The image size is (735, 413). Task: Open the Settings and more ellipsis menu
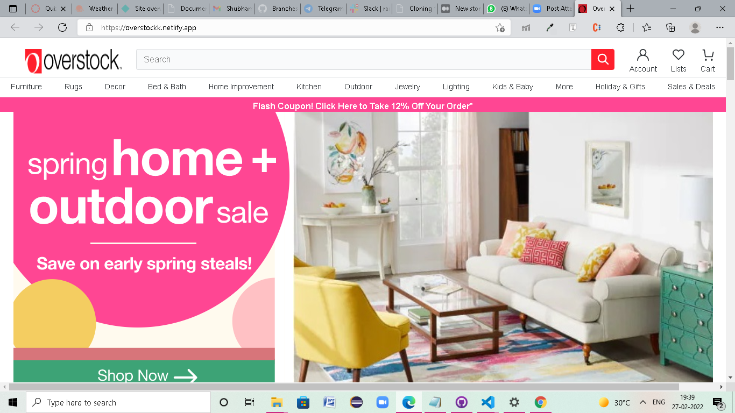pos(719,27)
